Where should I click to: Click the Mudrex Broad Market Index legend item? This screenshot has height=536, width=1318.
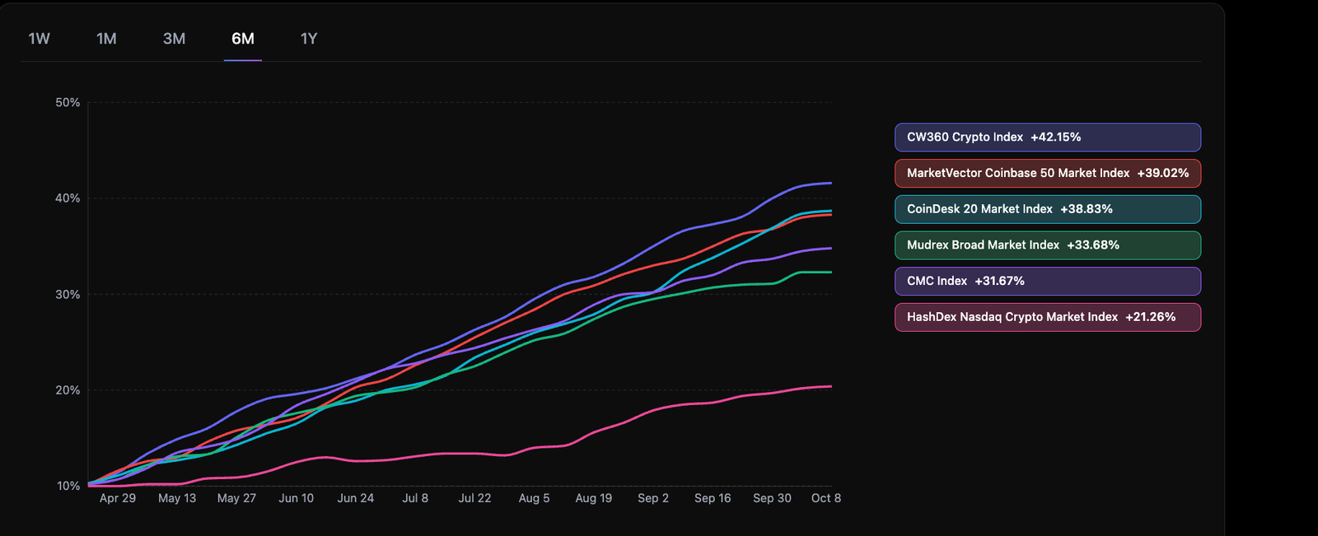pos(1047,245)
